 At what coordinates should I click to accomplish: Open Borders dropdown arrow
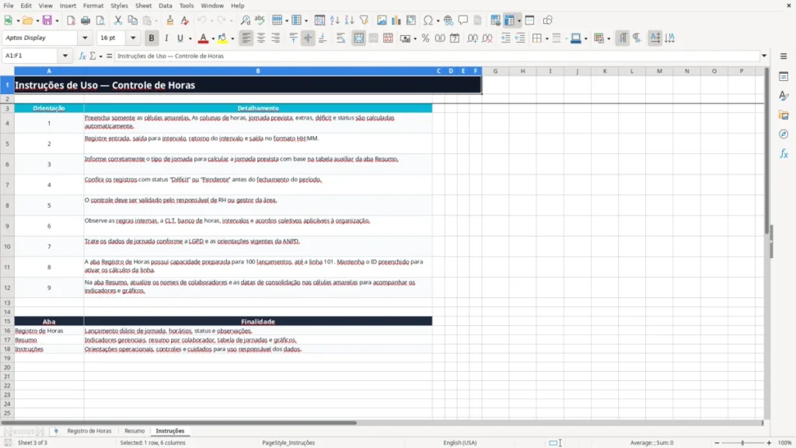pos(546,39)
